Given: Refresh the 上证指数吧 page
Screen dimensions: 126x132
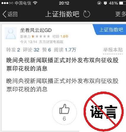Looking at the screenshot, I should (x=87, y=14).
